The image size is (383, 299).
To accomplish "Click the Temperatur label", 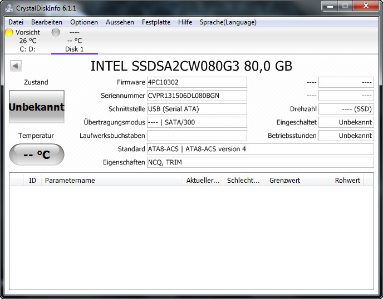I will pos(36,136).
